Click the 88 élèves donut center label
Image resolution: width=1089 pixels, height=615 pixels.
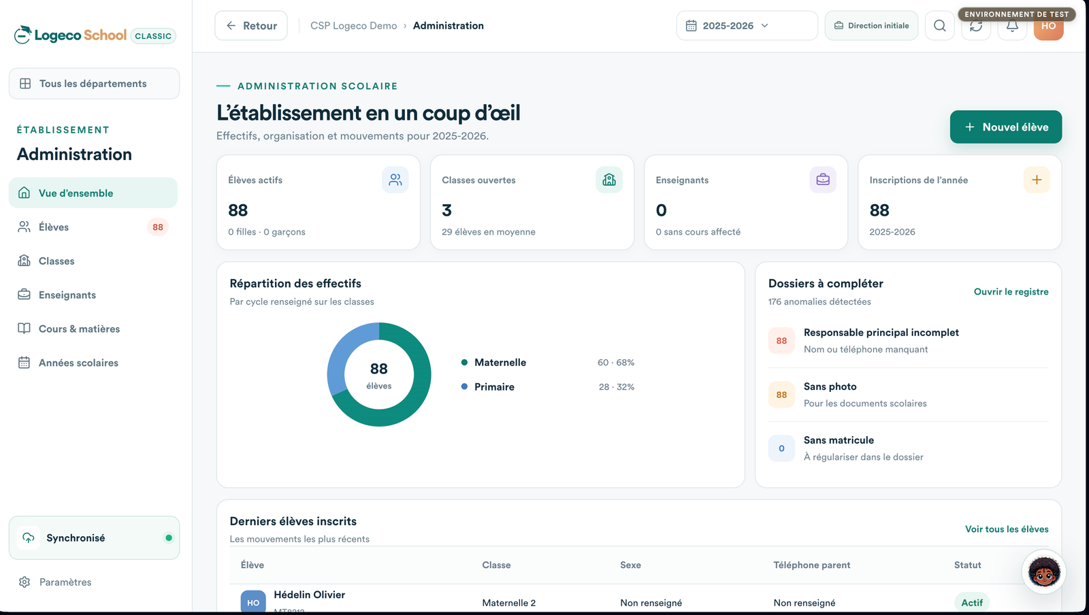(379, 375)
